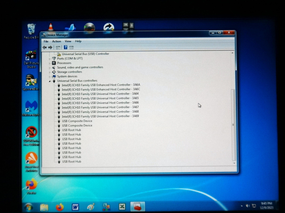Select USB Enhanced Host Controller - 3A6A
Screen dimensions: 285x213
click(x=101, y=85)
